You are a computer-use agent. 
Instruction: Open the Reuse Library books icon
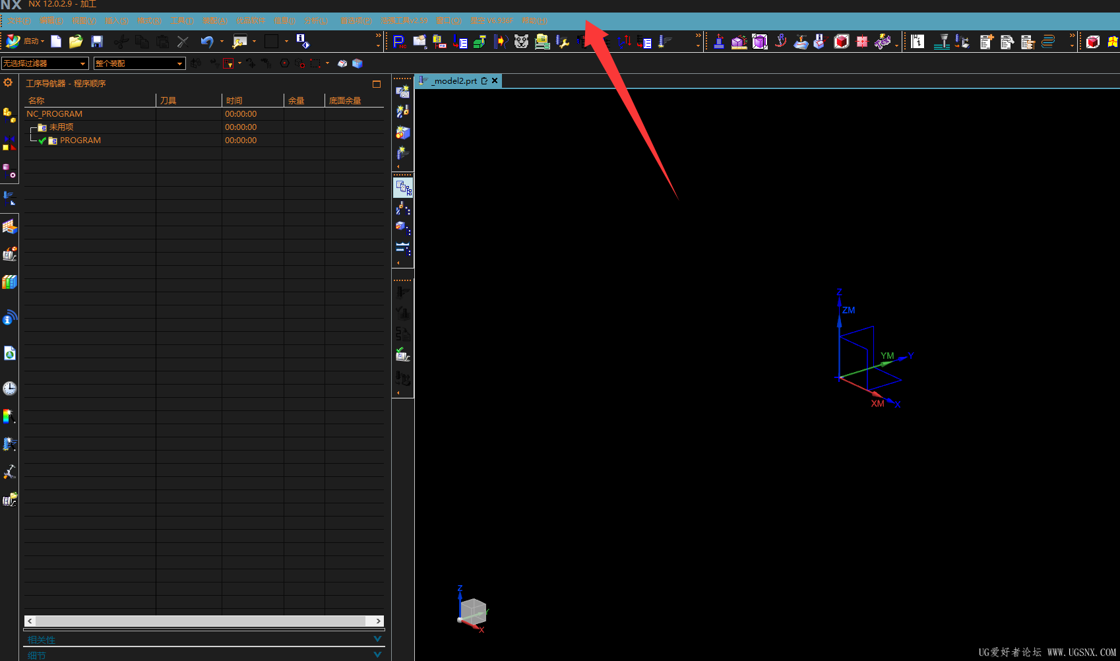(x=9, y=282)
